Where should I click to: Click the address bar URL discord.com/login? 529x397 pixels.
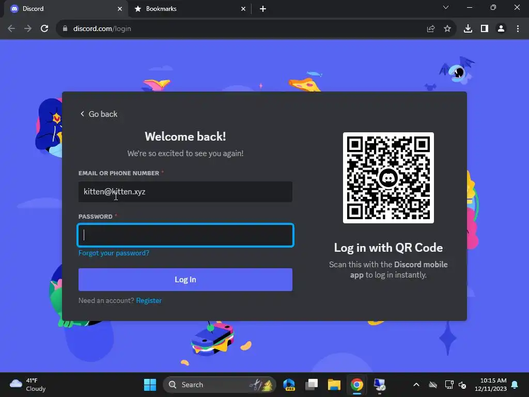[102, 29]
